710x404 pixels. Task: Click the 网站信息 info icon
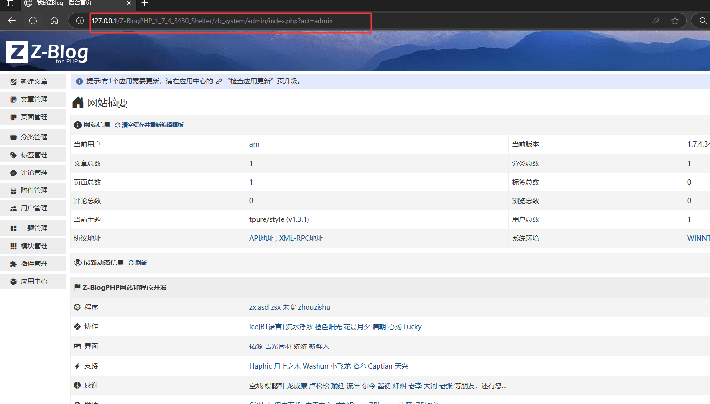[x=78, y=125]
